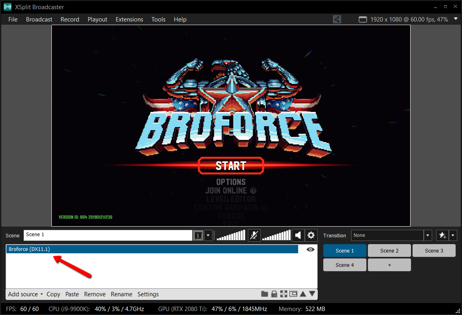Click the Memory 522 MB status
Screen dimensions: 462x315
point(302,309)
